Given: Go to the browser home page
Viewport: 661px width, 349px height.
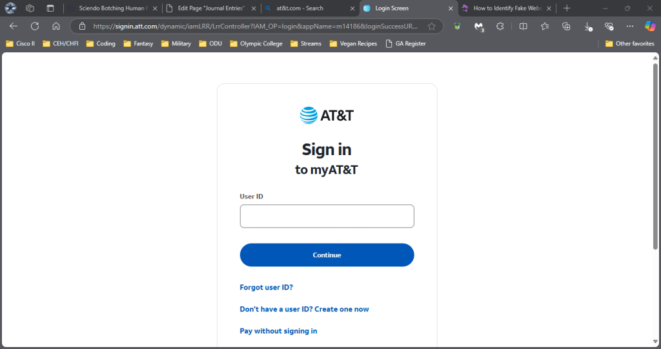Looking at the screenshot, I should click(56, 26).
